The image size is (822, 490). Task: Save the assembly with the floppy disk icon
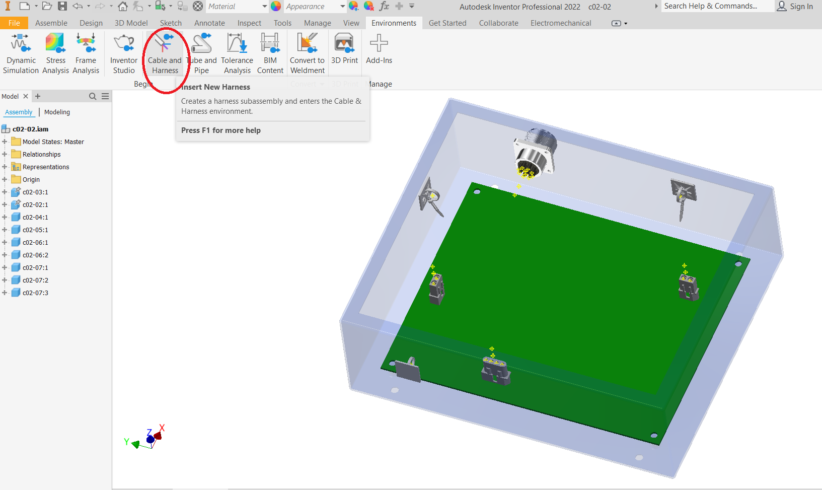62,6
